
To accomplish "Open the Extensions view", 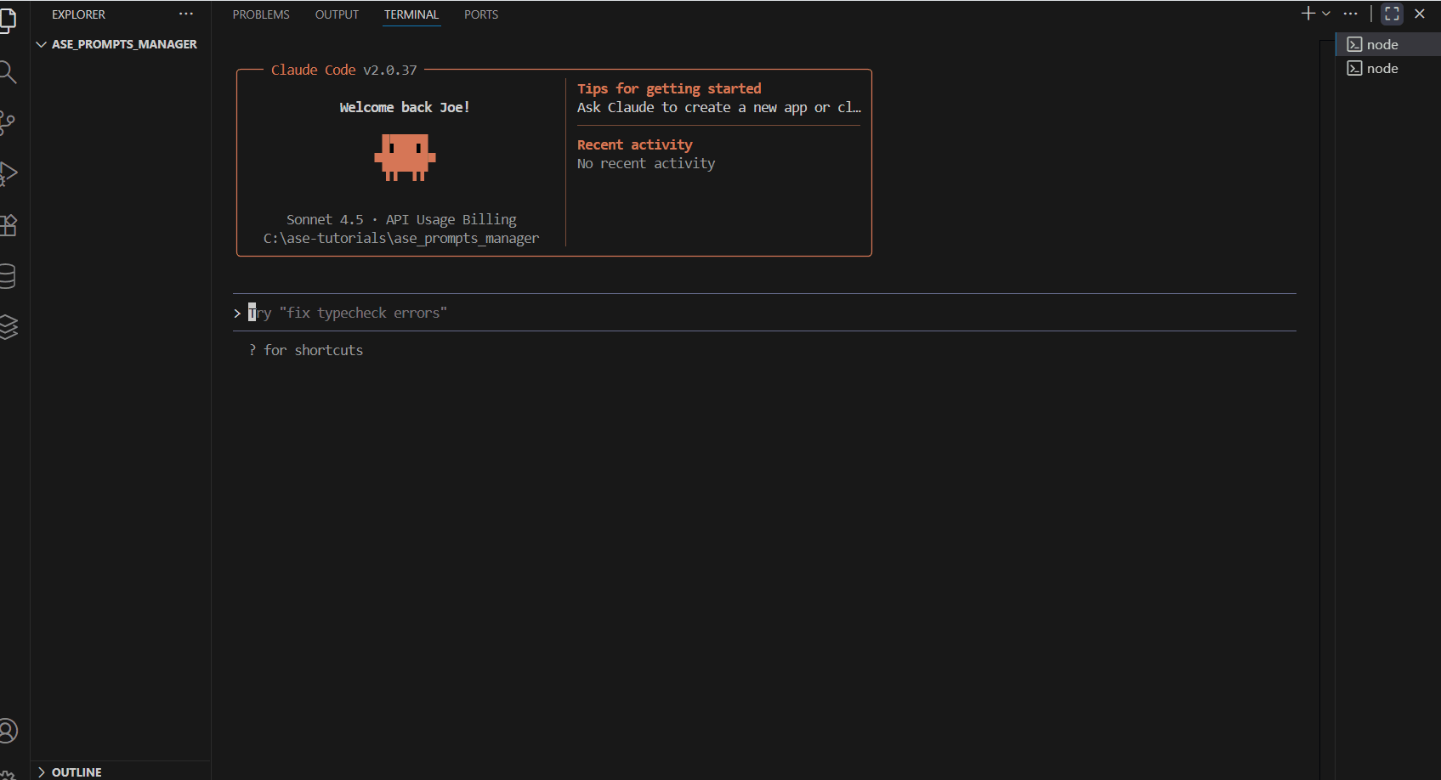I will tap(8, 225).
